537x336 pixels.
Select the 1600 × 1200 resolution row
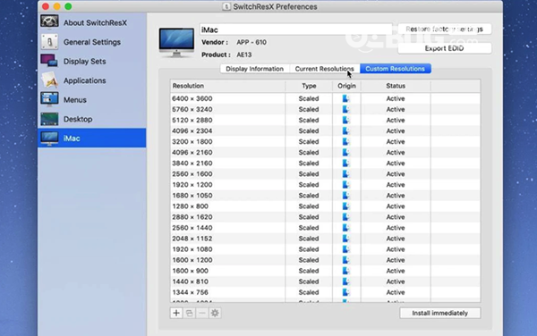tap(326, 260)
